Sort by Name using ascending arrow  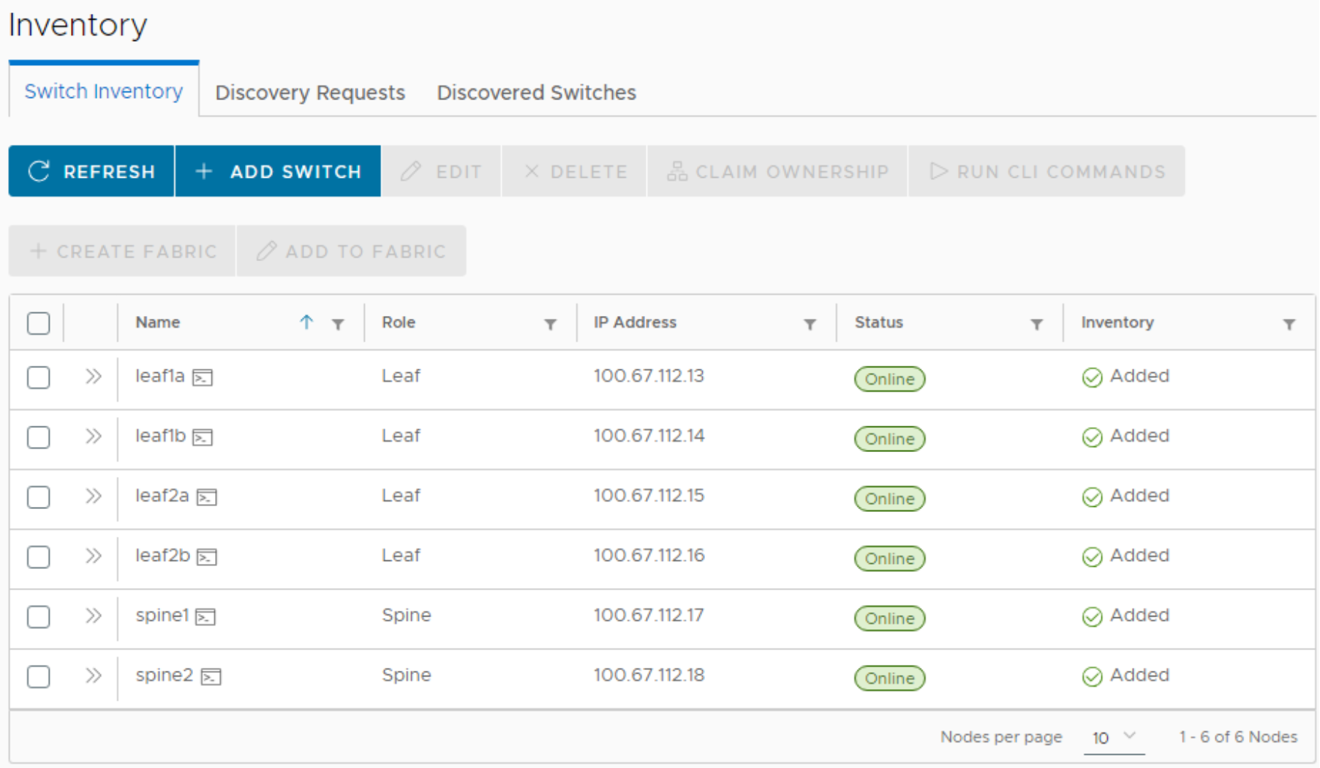click(306, 322)
